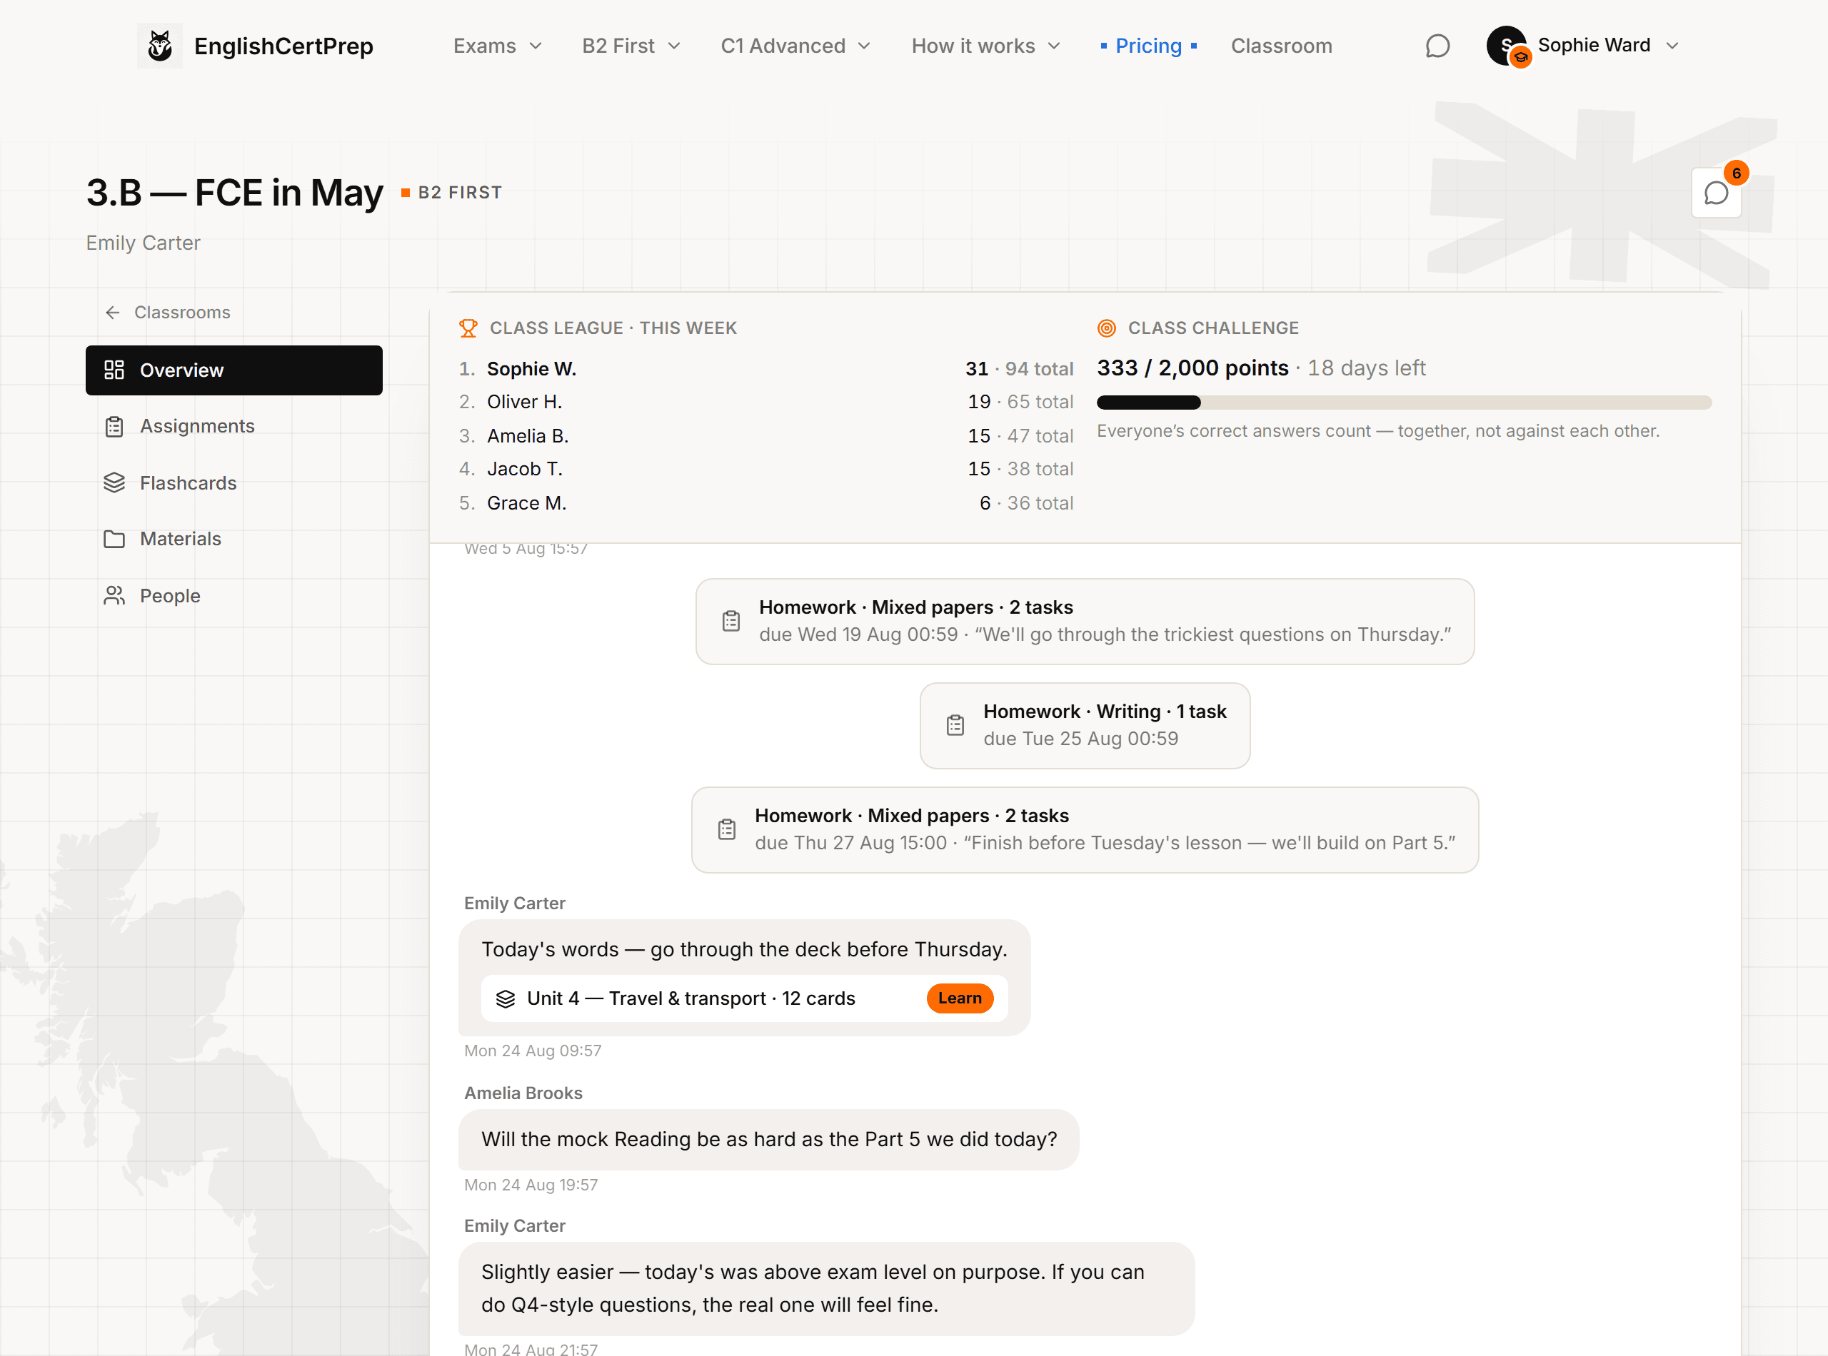Select league row Oliver H.
Viewport: 1828px width, 1356px height.
coord(765,403)
